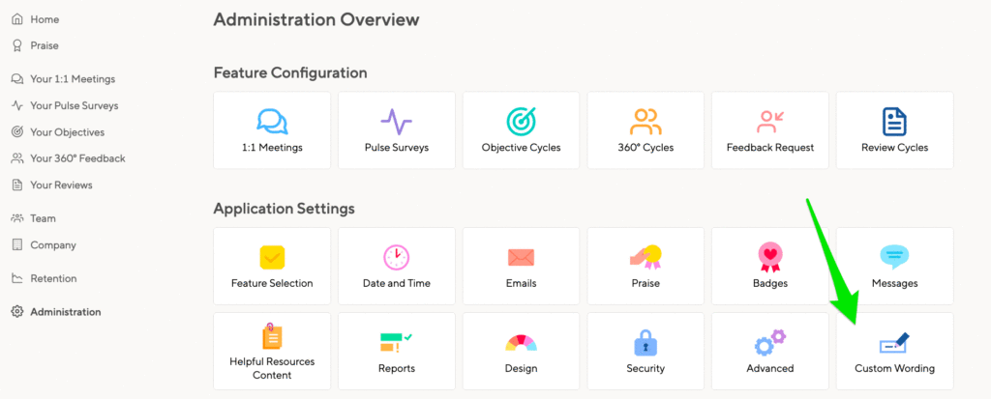Open the Date and Time clock icon
The image size is (991, 399).
coord(396,257)
